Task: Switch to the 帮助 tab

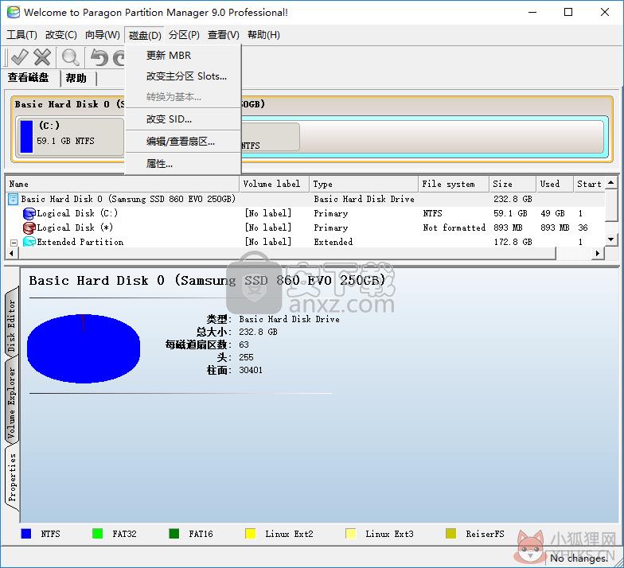Action: click(76, 78)
